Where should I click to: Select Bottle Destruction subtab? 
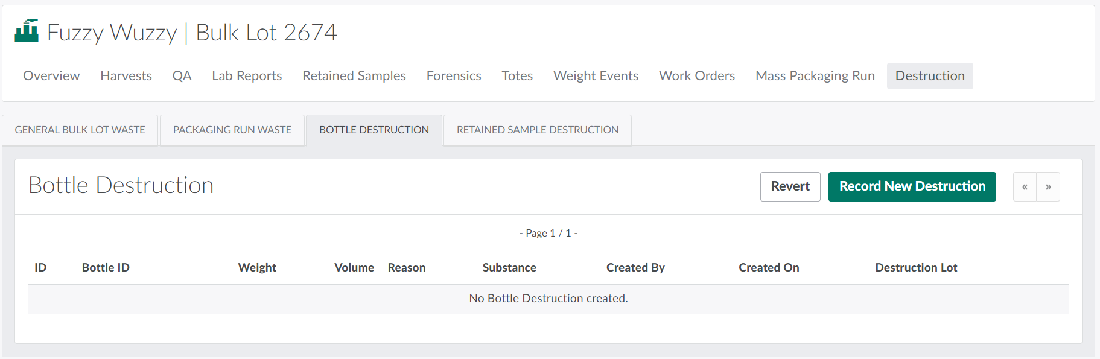pos(374,130)
